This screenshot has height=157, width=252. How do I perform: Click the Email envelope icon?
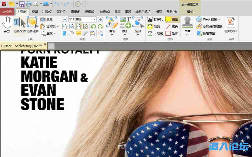(36, 4)
